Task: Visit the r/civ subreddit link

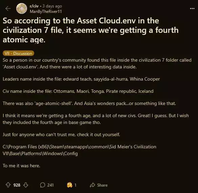Action: tap(34, 6)
